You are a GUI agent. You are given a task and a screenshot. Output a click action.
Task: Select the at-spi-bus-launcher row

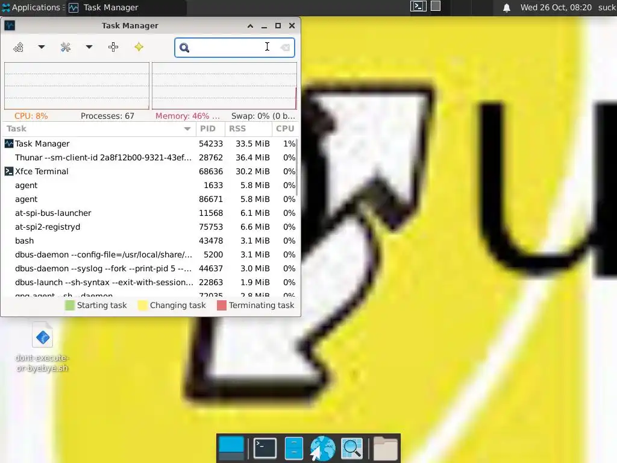149,213
